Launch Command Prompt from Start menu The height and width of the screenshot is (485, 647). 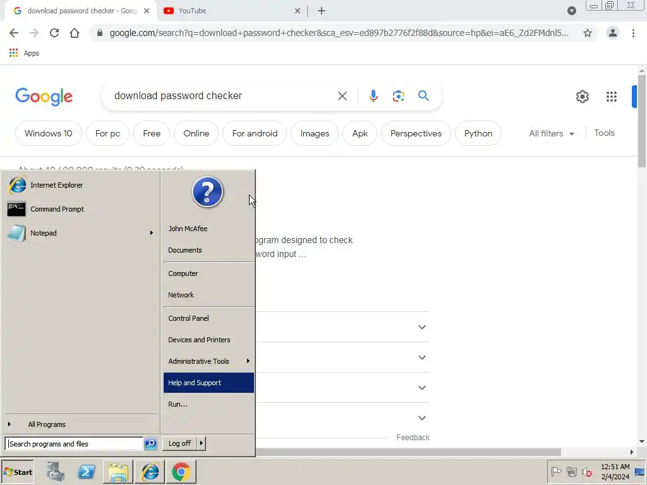(x=80, y=209)
